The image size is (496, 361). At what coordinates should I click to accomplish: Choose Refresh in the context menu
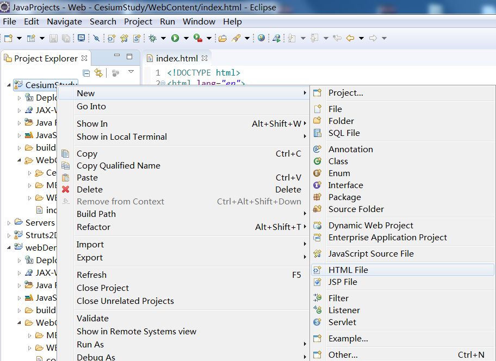(x=183, y=275)
